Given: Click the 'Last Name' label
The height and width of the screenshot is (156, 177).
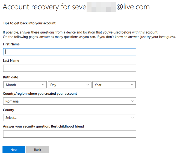Looking at the screenshot, I should click(11, 60).
